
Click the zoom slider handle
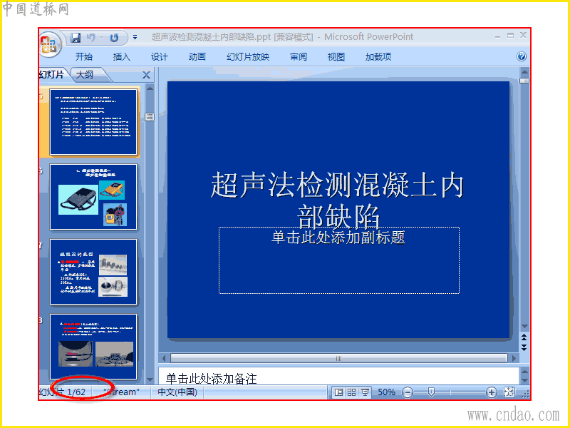pos(431,392)
